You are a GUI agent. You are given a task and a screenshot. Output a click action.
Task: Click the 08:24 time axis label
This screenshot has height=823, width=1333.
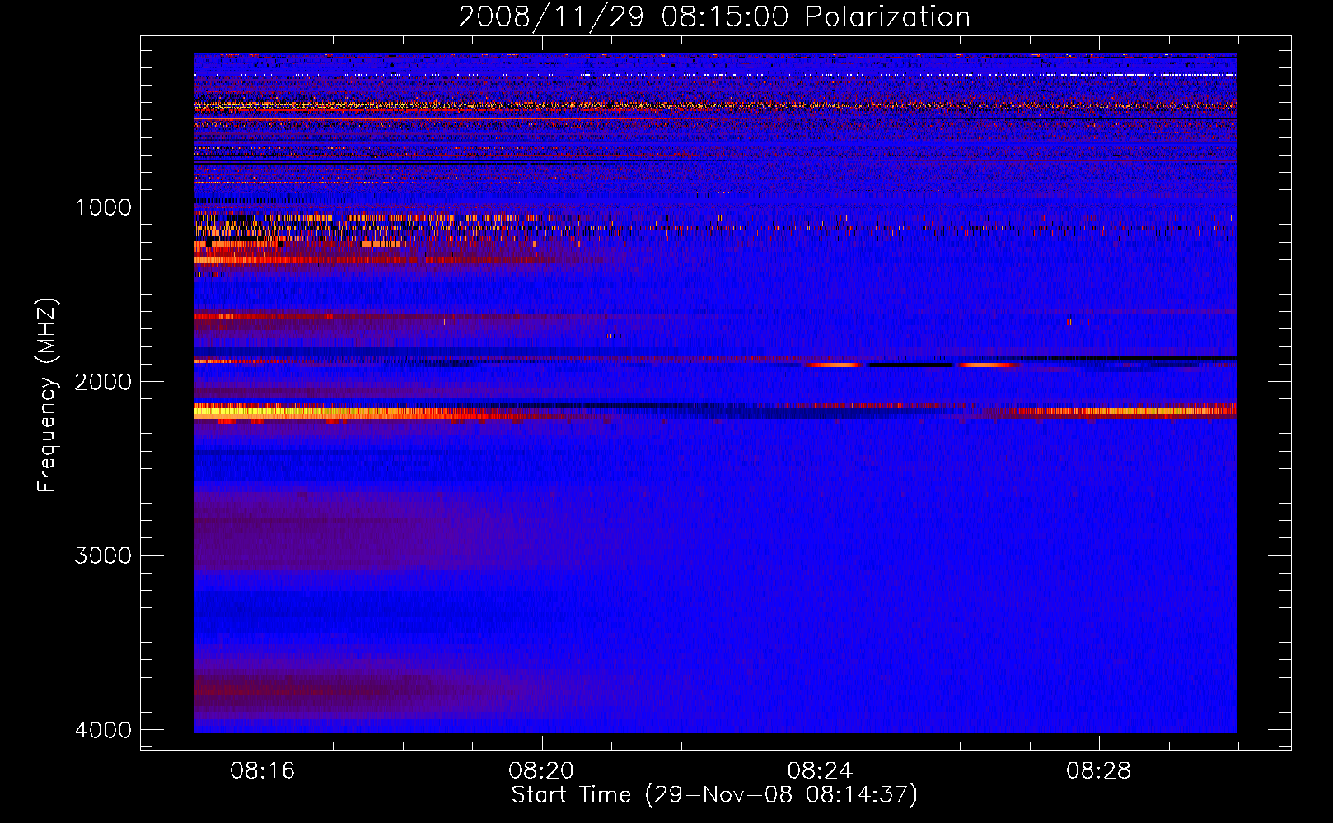[820, 771]
